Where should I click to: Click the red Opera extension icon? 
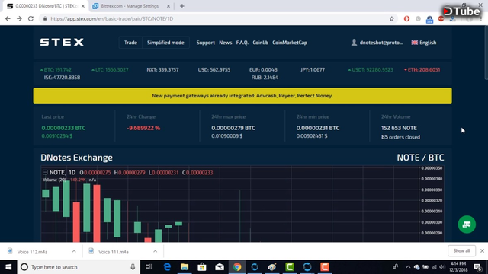406,18
